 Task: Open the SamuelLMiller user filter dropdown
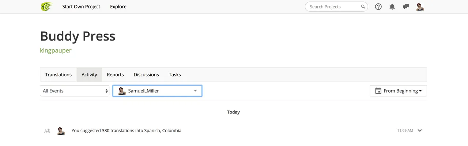(157, 91)
